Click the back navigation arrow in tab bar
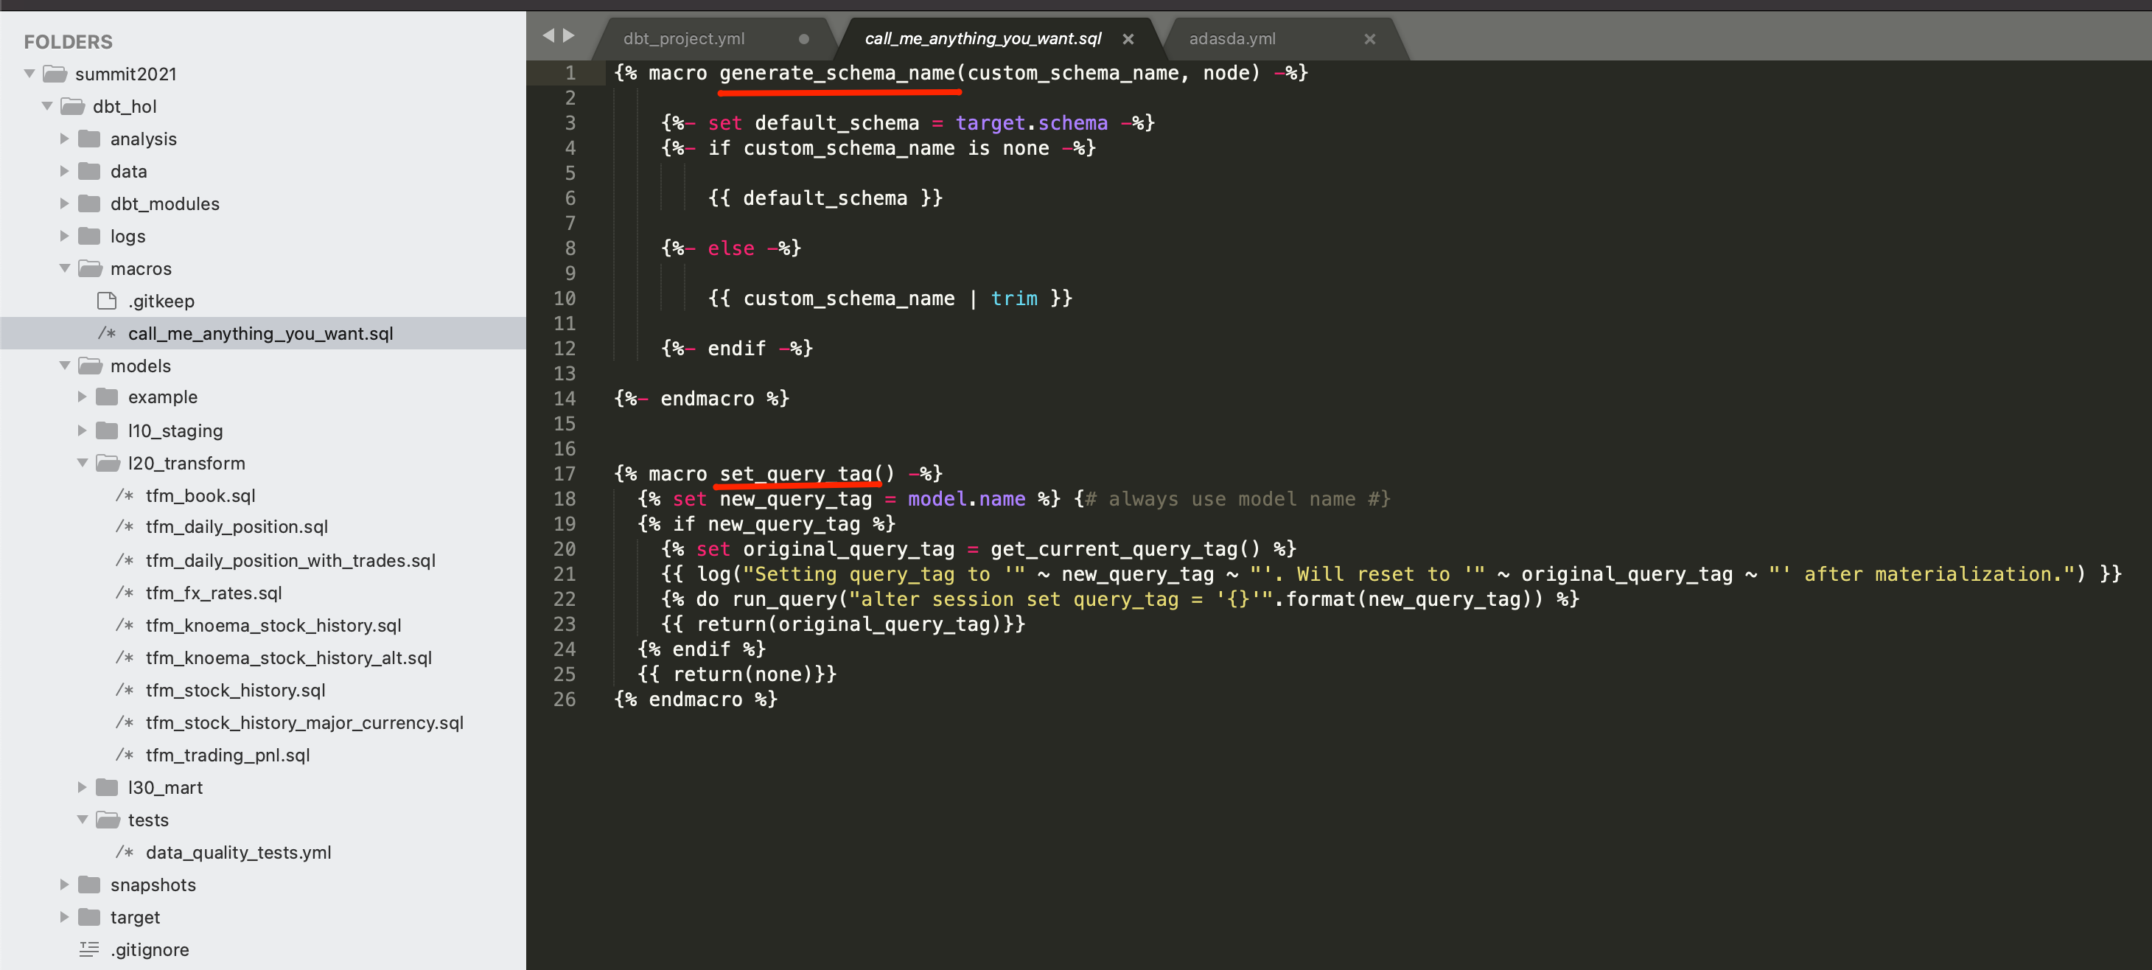 [548, 35]
